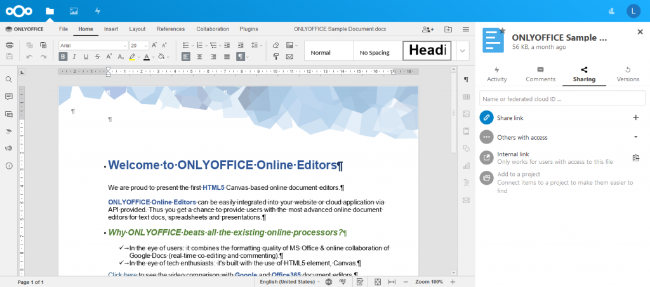Screen dimensions: 650x287
Task: Create a new Share link with plus
Action: pyautogui.click(x=636, y=118)
